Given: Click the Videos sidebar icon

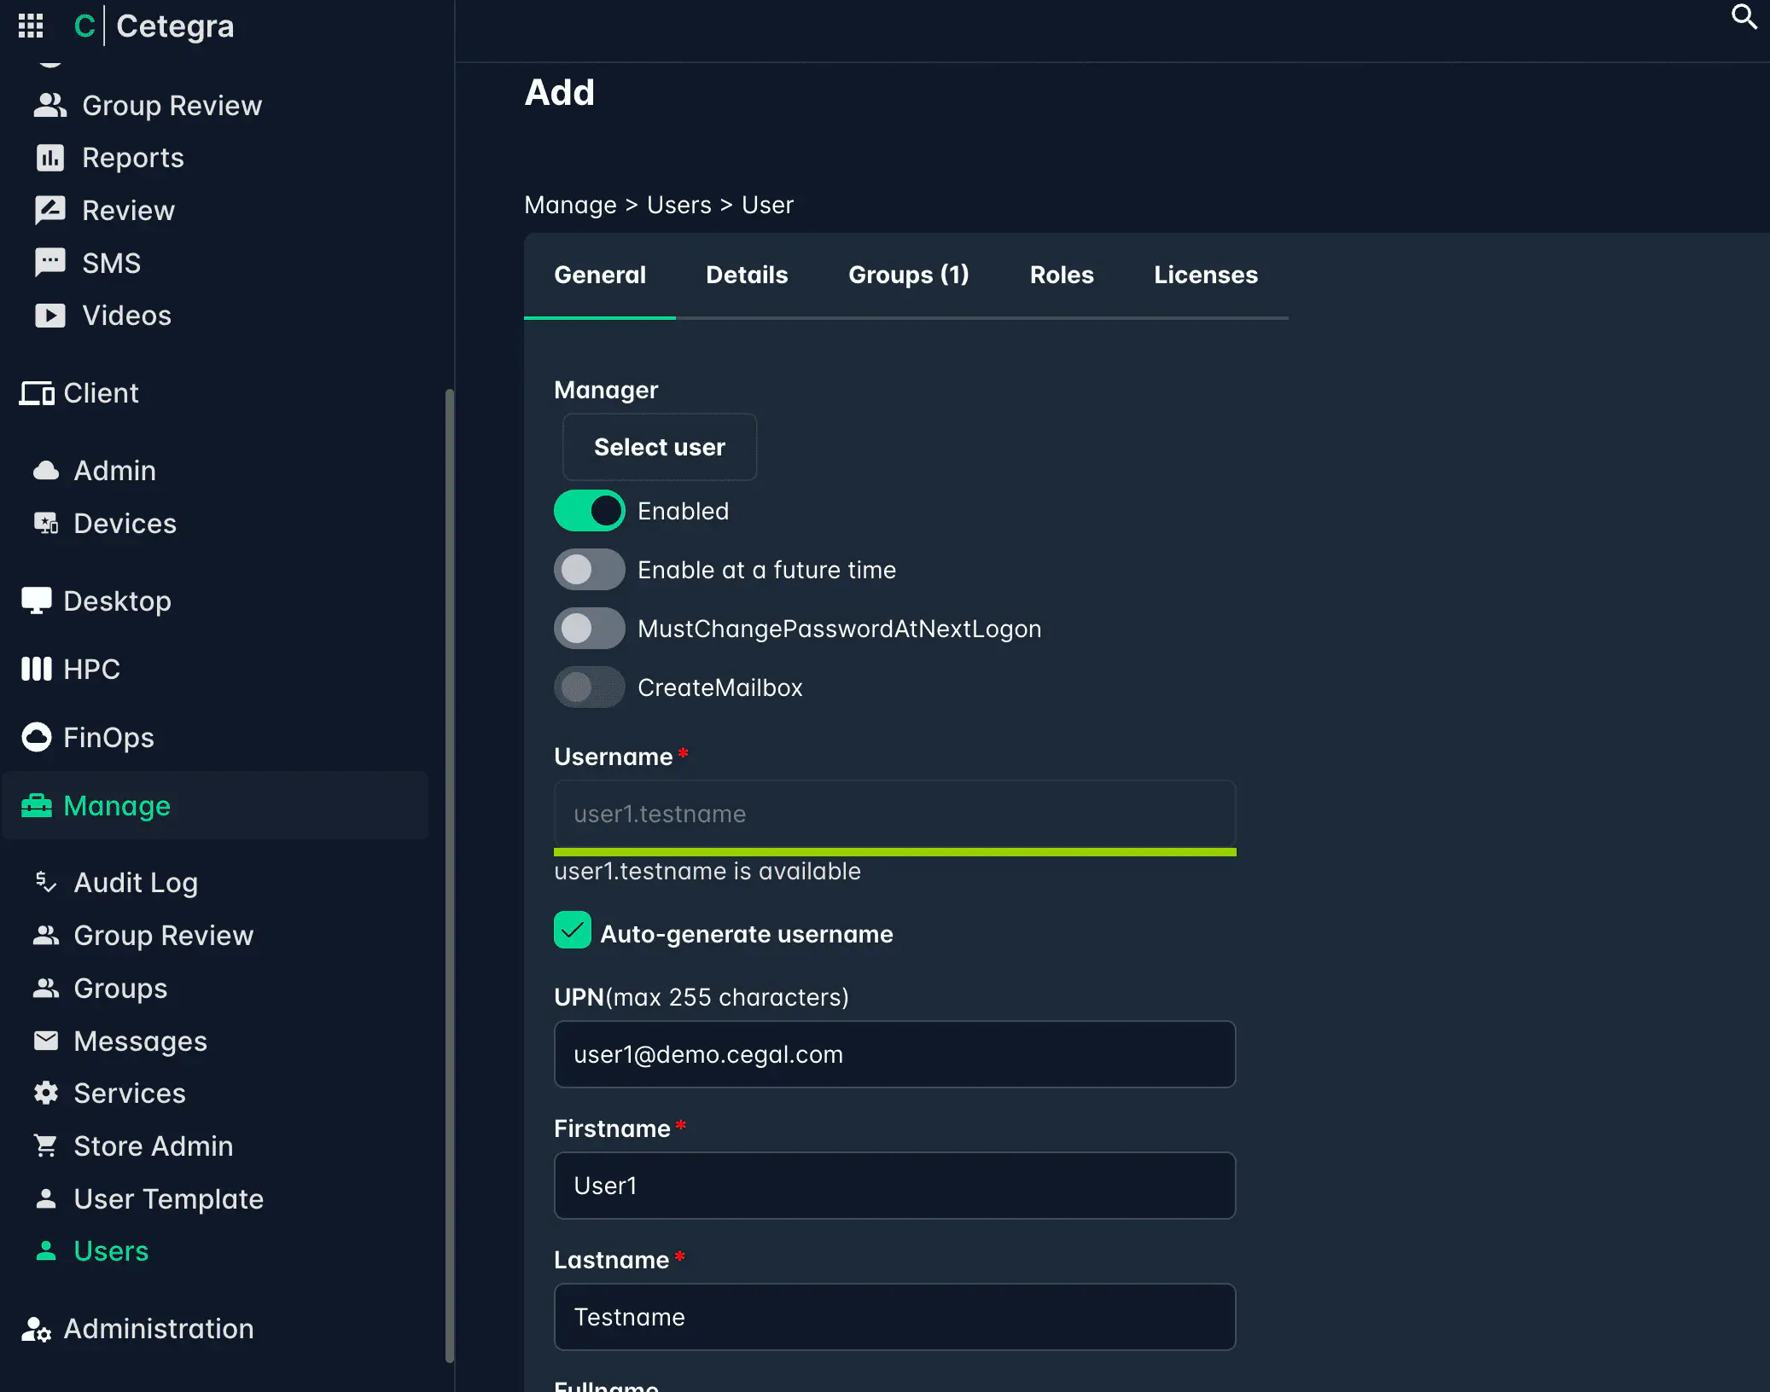Looking at the screenshot, I should coord(49,316).
